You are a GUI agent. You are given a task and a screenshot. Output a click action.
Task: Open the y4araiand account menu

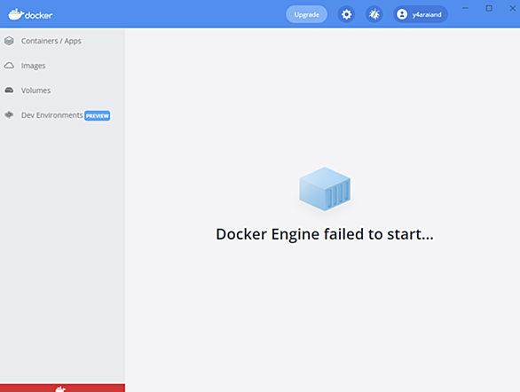pyautogui.click(x=421, y=14)
